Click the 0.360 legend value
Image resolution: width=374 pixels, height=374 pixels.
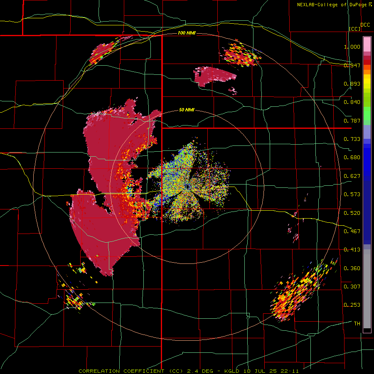(352, 268)
